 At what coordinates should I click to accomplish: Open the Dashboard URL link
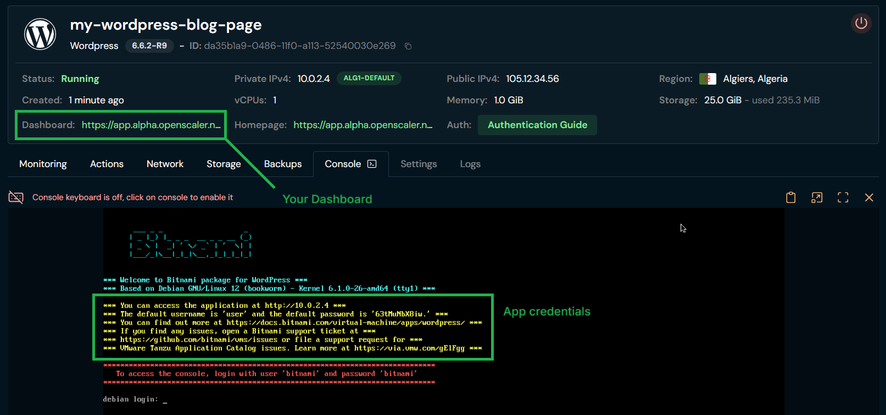pyautogui.click(x=151, y=125)
